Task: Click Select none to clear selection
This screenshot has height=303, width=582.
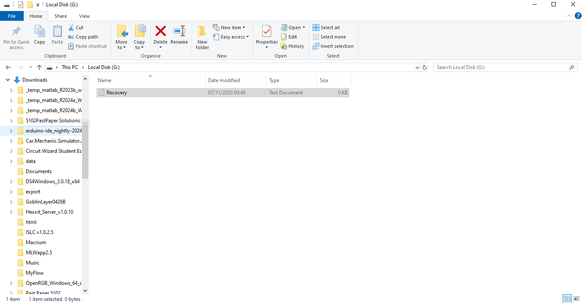Action: pos(329,36)
